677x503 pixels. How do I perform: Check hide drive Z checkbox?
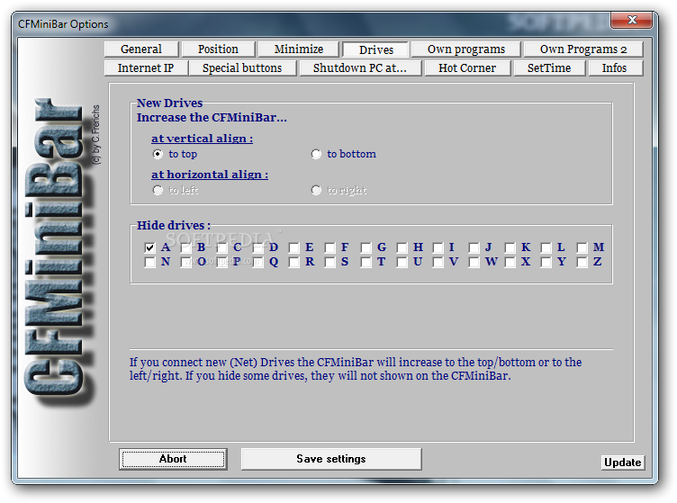(x=582, y=262)
